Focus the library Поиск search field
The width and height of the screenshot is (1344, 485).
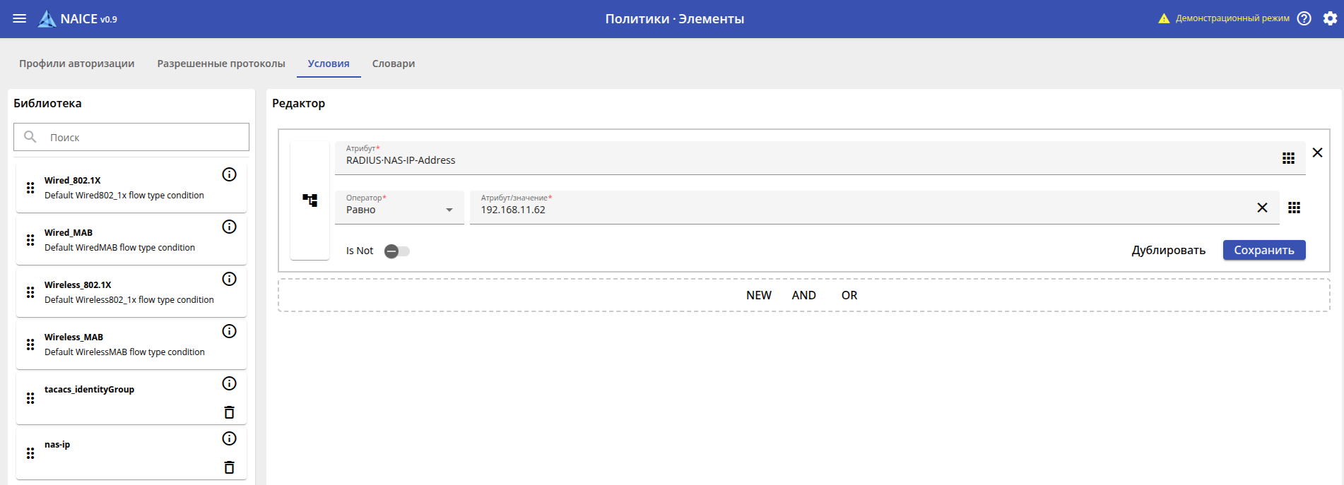coord(141,138)
